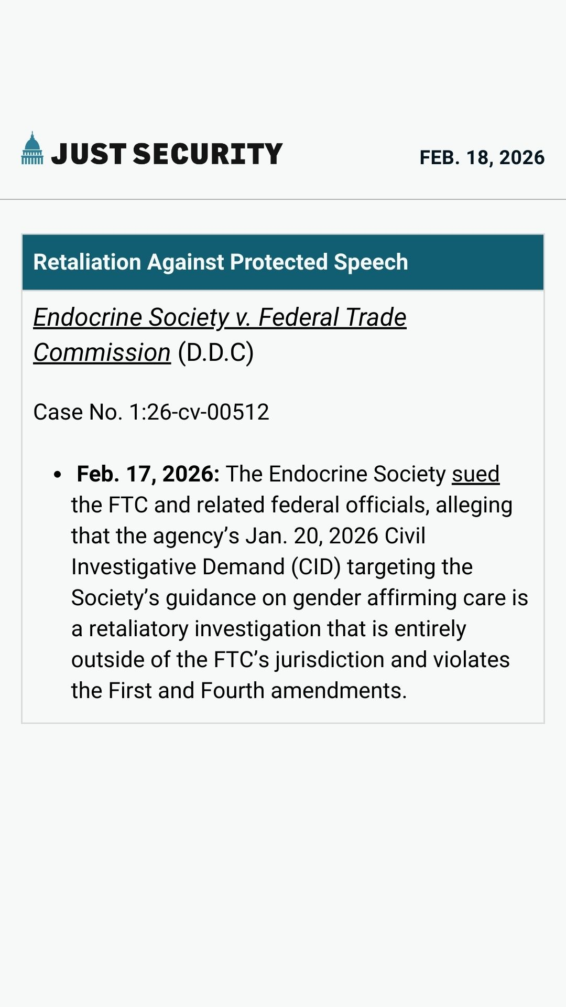Click the Feb. 18, 2026 header date
This screenshot has width=566, height=1007.
(x=482, y=157)
